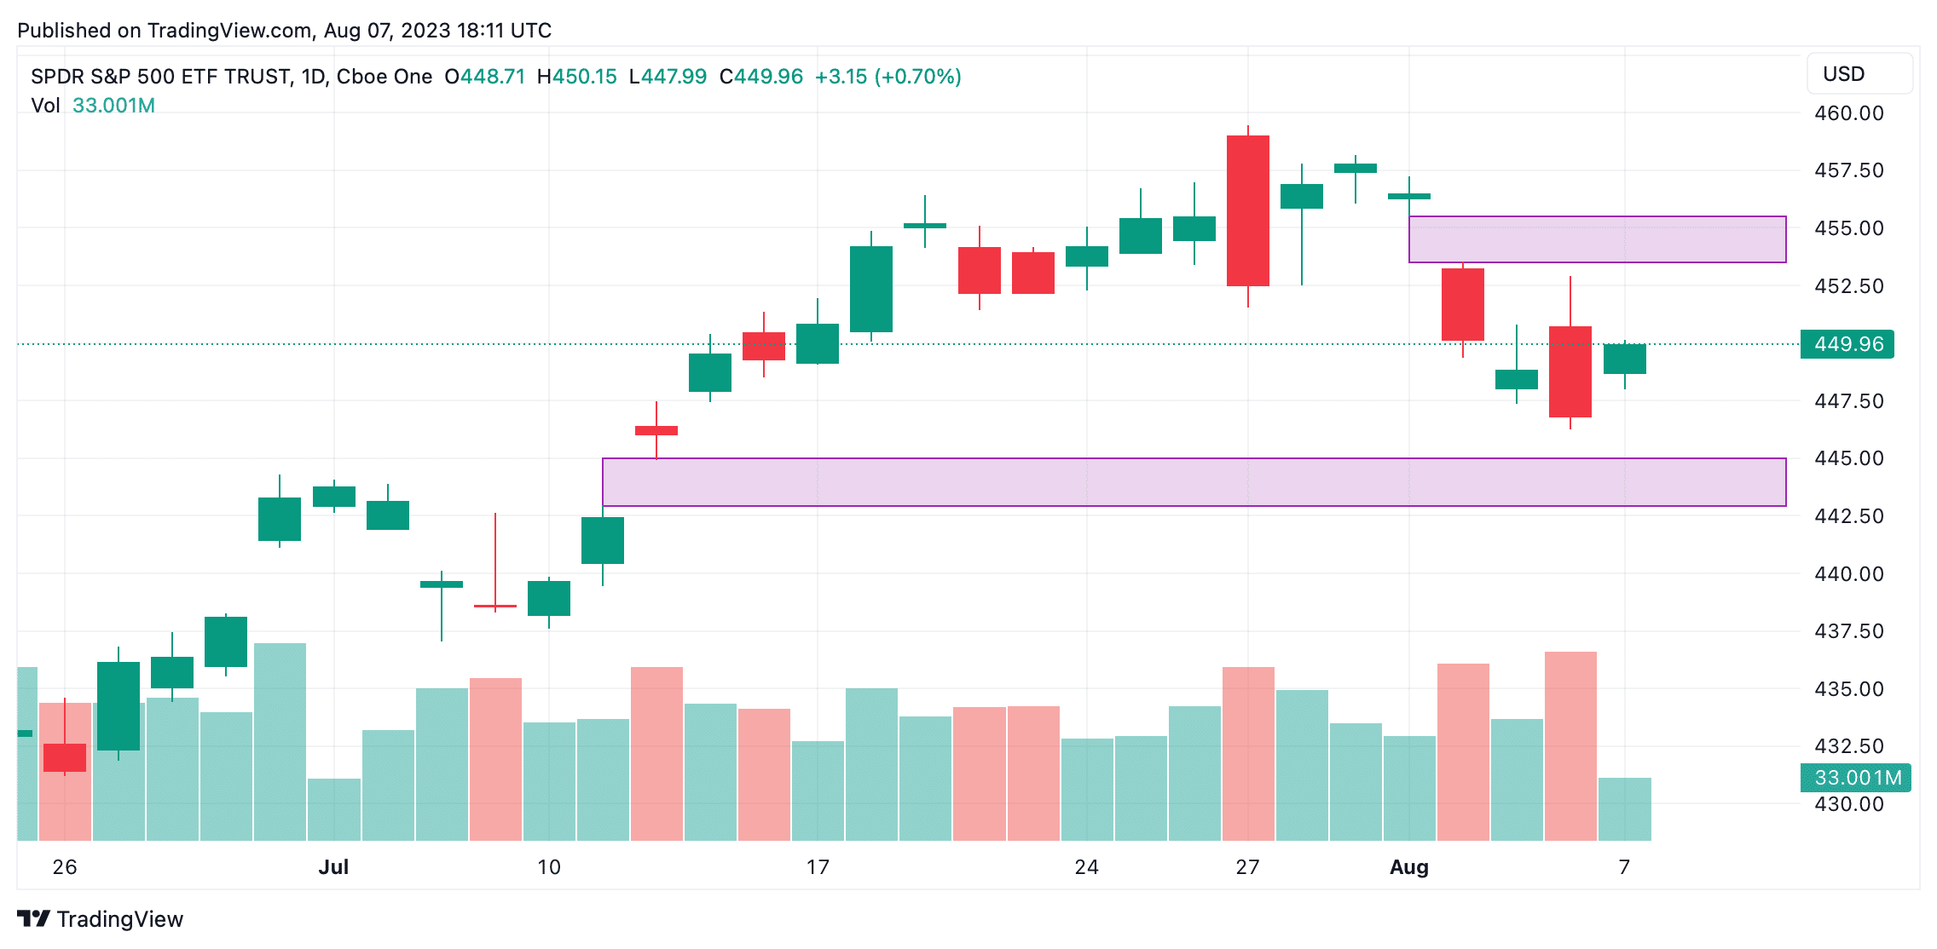Click the TradingView logo icon
Image resolution: width=1937 pixels, height=949 pixels.
pyautogui.click(x=34, y=918)
